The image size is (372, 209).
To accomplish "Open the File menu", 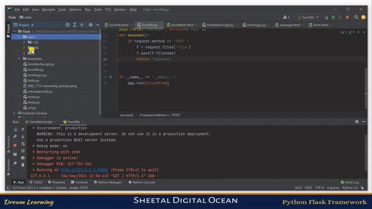I will point(17,10).
